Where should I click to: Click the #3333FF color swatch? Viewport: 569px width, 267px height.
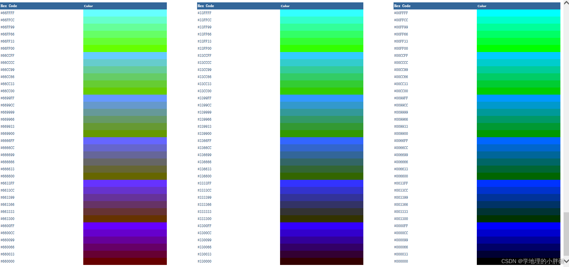point(322,183)
